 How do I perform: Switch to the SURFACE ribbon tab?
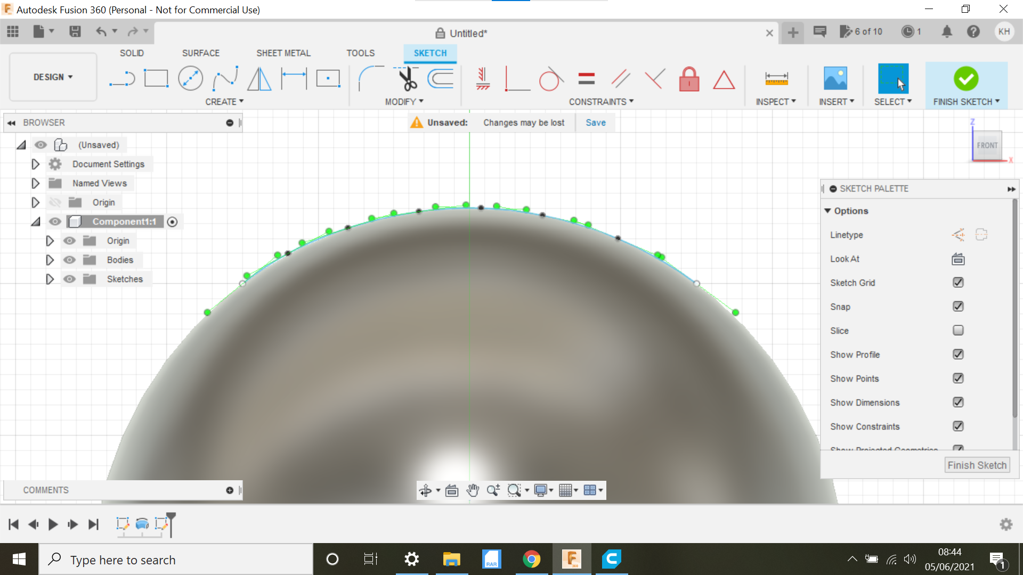click(x=201, y=53)
